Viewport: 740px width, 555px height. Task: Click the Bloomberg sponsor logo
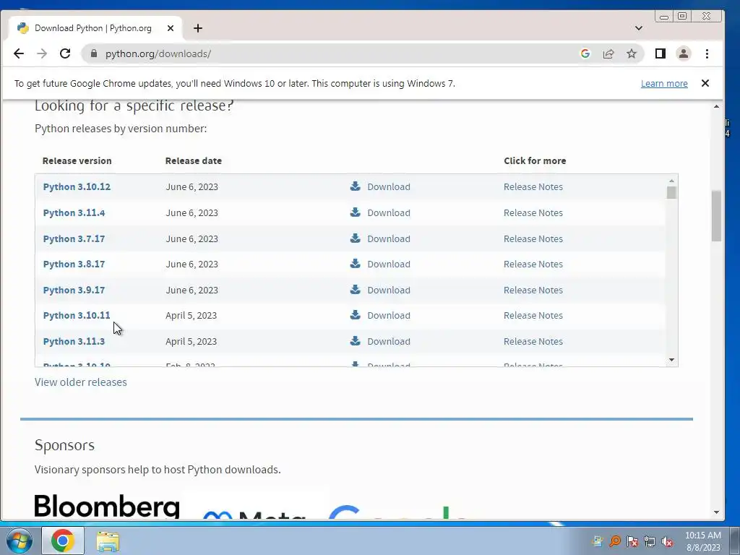(x=107, y=505)
